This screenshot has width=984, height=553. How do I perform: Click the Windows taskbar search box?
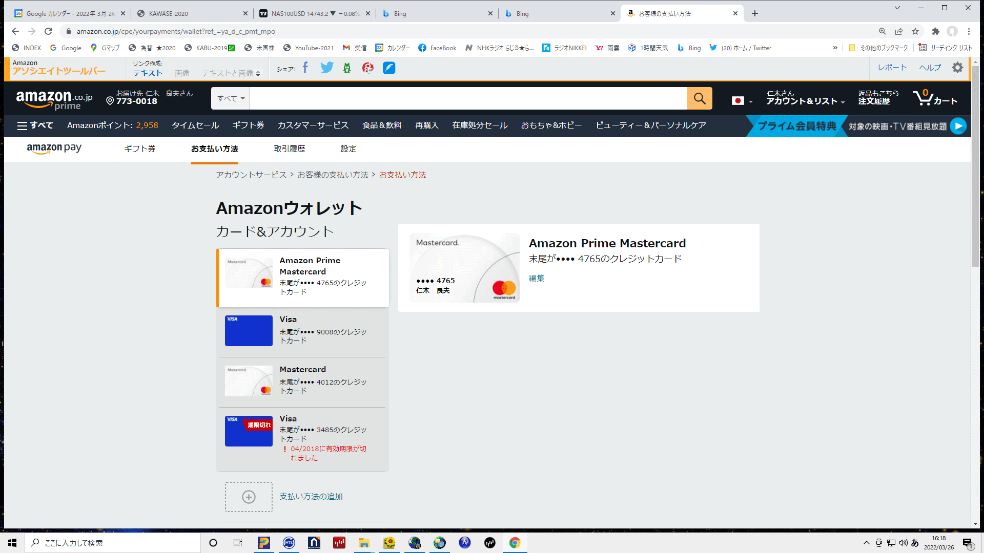[113, 543]
